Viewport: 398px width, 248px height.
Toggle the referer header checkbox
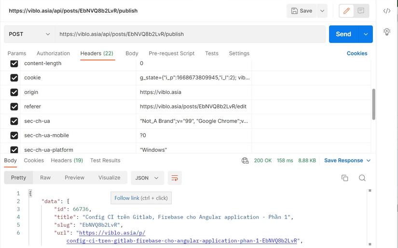click(x=14, y=106)
